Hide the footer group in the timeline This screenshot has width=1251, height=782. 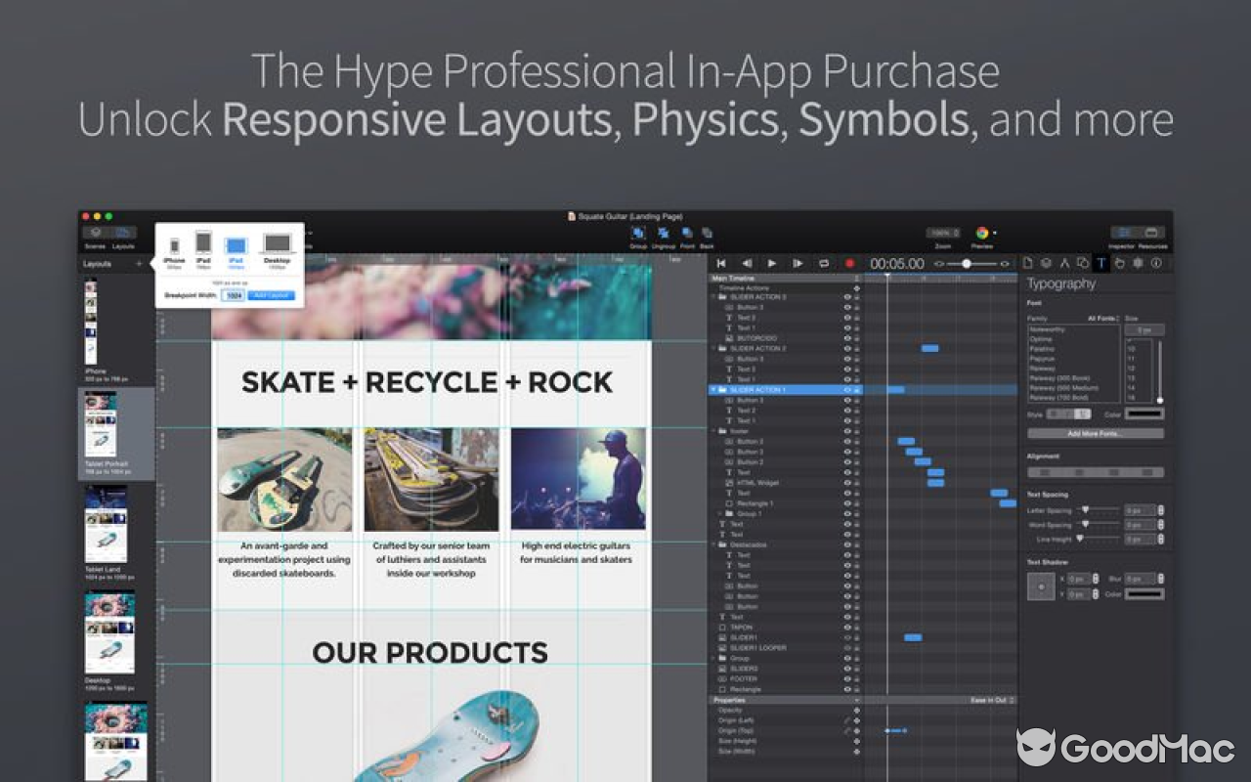847,431
